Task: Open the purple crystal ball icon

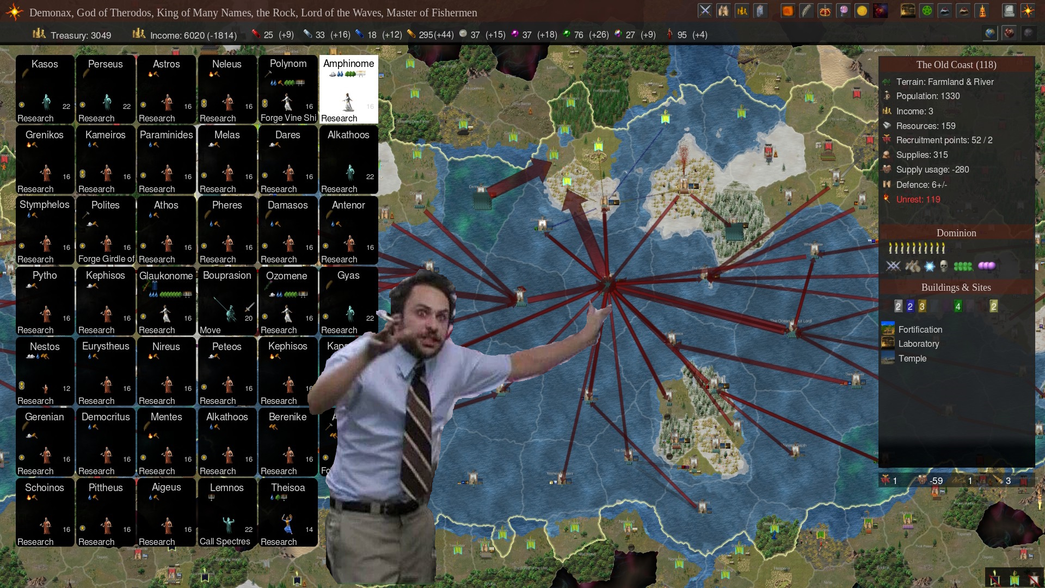Action: (x=843, y=10)
